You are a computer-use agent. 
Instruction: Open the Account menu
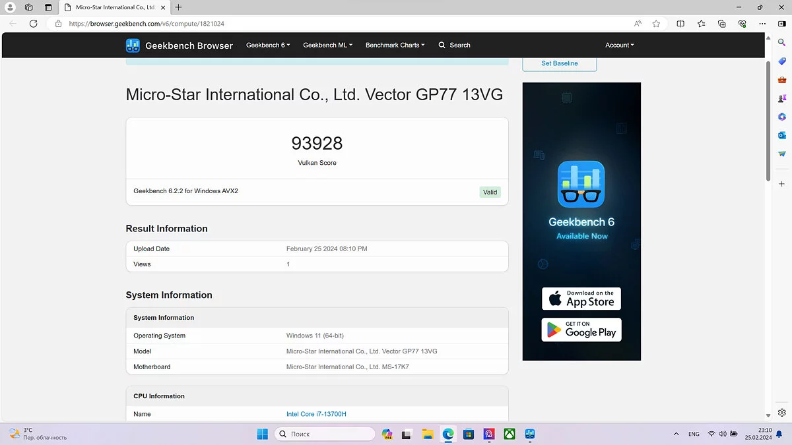(x=619, y=45)
